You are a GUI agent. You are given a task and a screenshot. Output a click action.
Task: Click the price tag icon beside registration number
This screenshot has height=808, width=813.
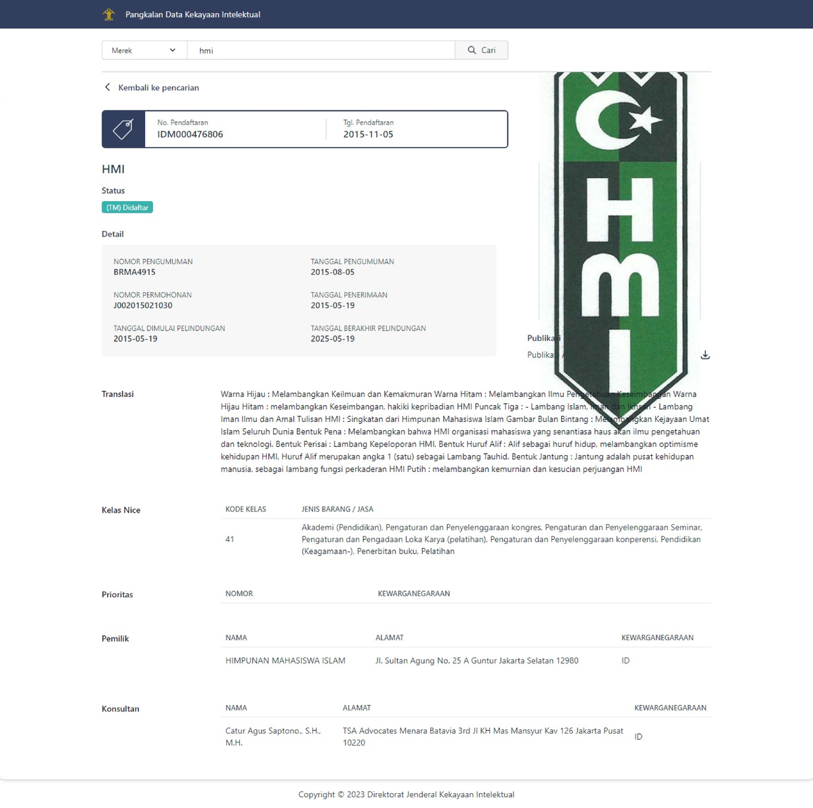tap(123, 129)
